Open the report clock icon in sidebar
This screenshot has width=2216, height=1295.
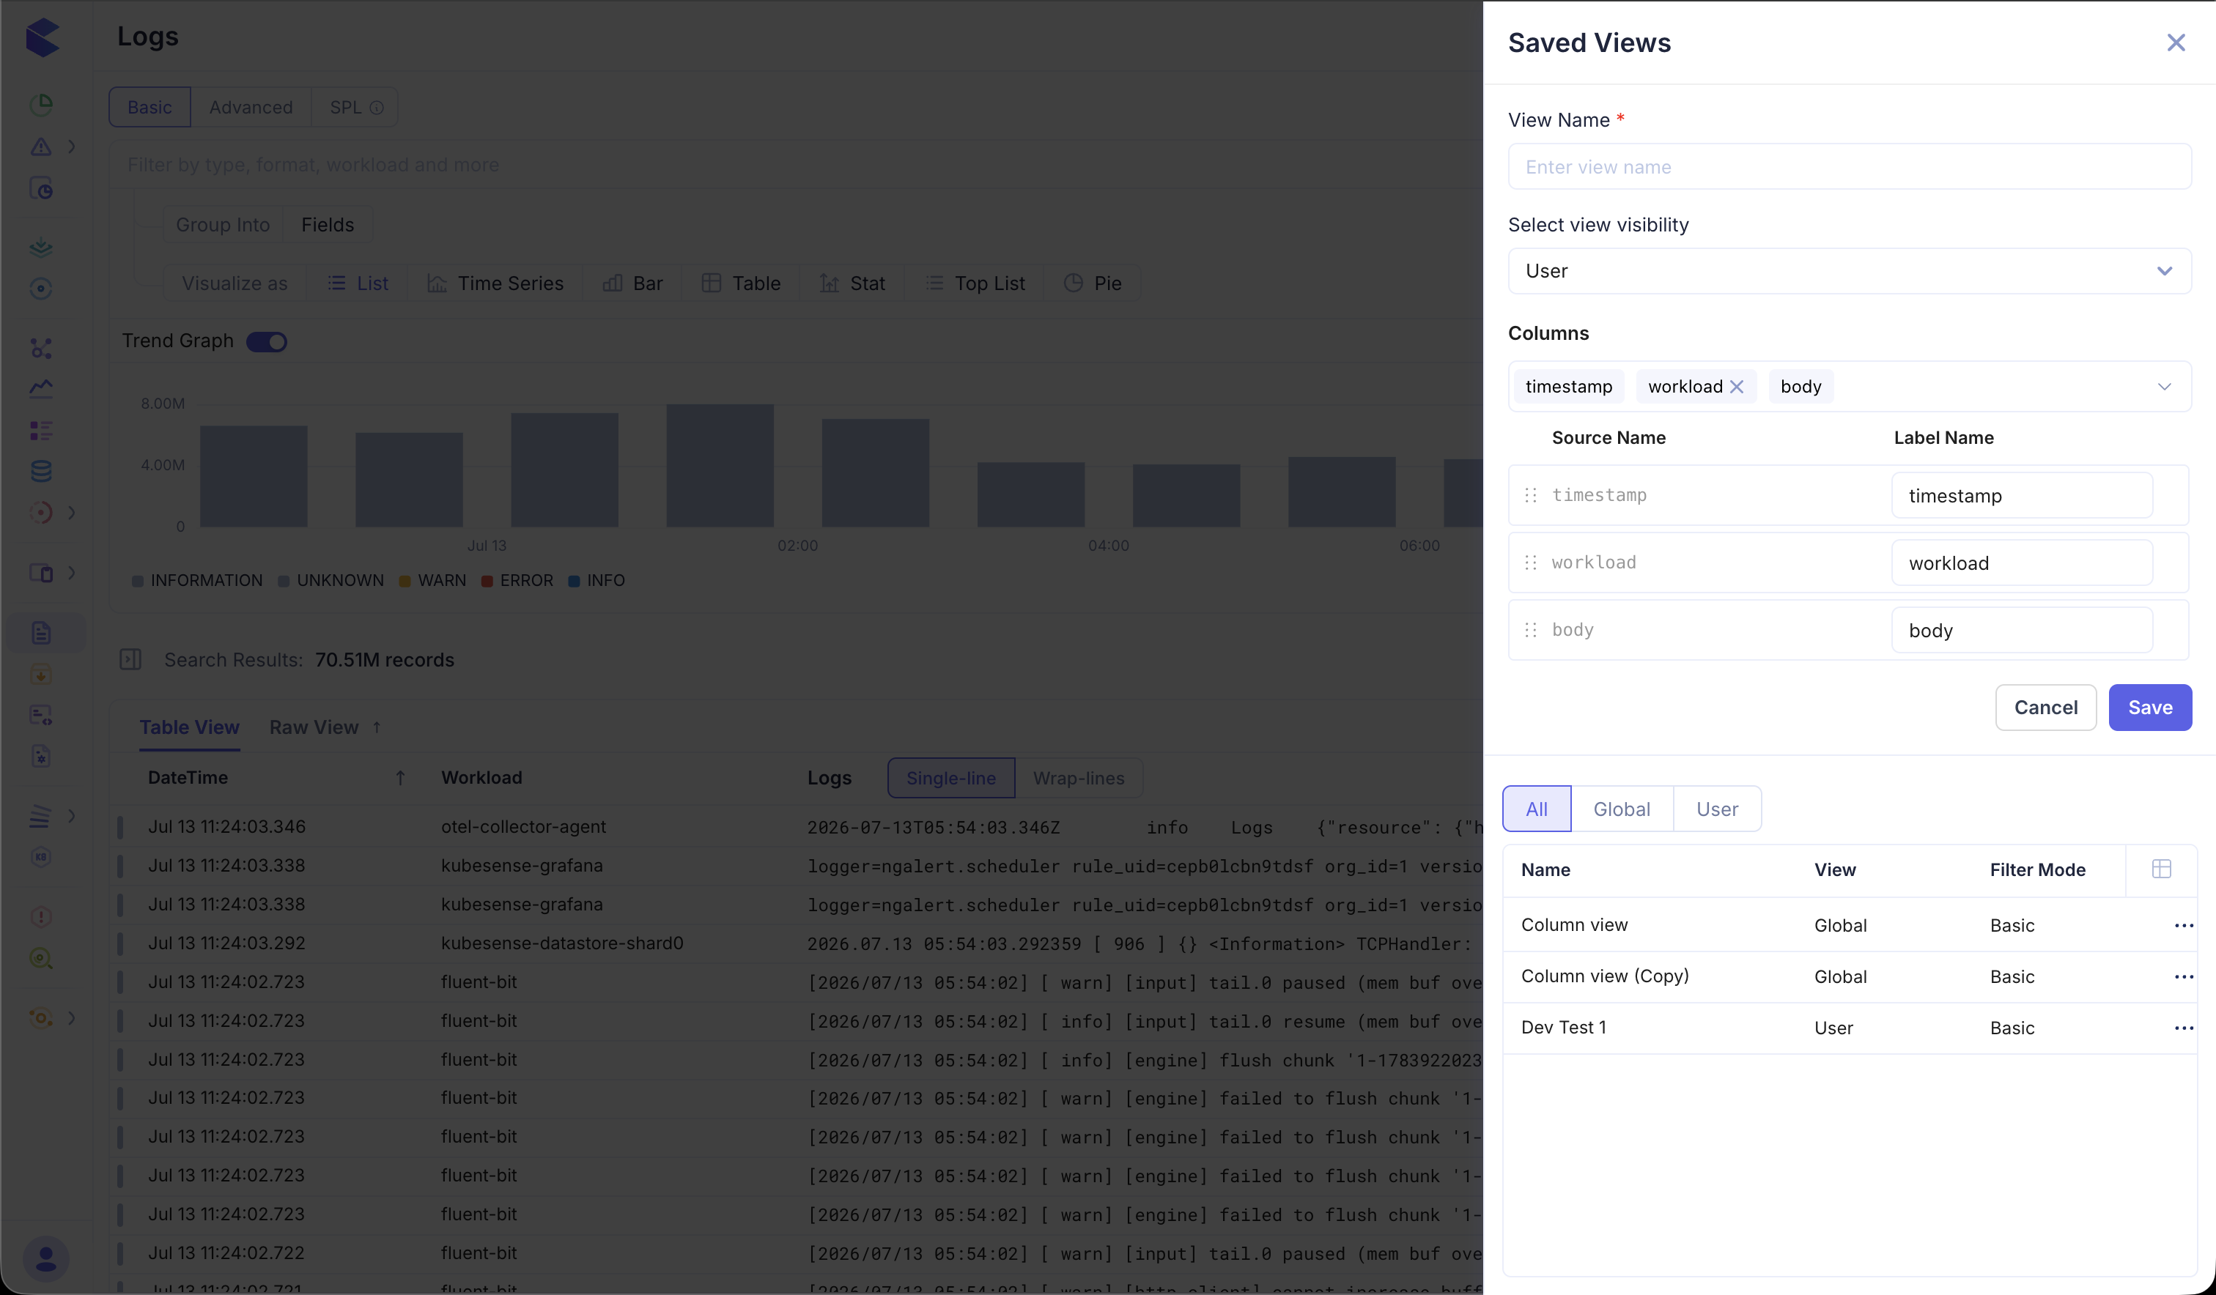pos(41,188)
